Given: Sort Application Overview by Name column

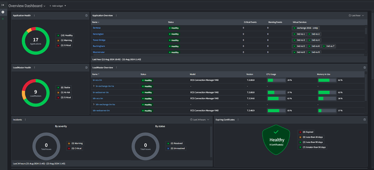Looking at the screenshot, I should [95, 22].
